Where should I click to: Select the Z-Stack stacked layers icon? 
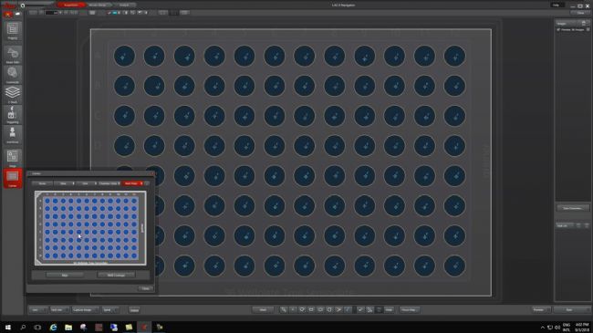tap(13, 93)
